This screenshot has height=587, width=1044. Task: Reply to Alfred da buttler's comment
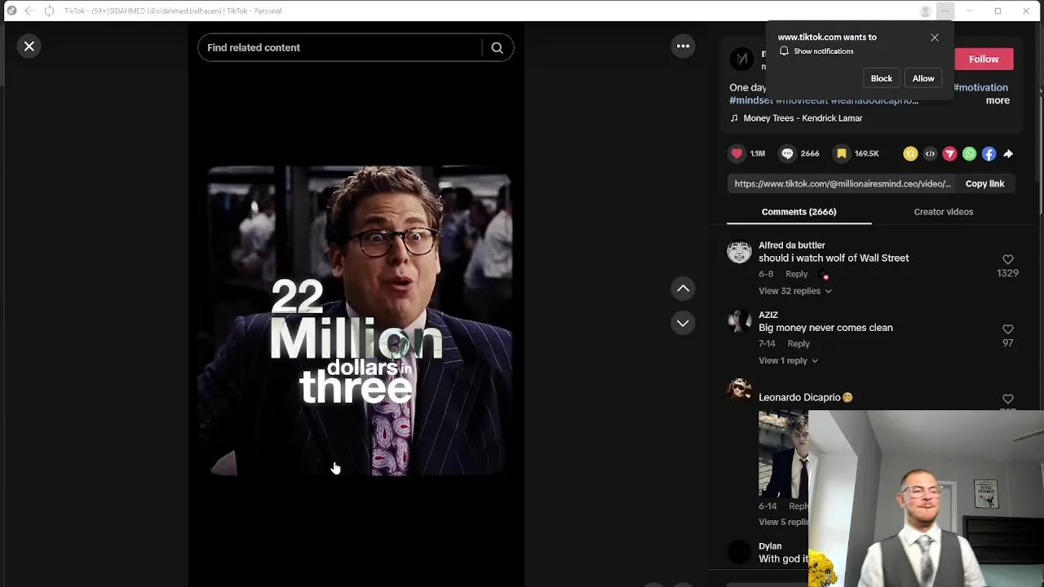point(796,274)
